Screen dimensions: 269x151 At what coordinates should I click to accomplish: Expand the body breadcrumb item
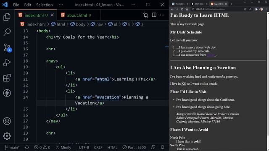click(x=80, y=24)
